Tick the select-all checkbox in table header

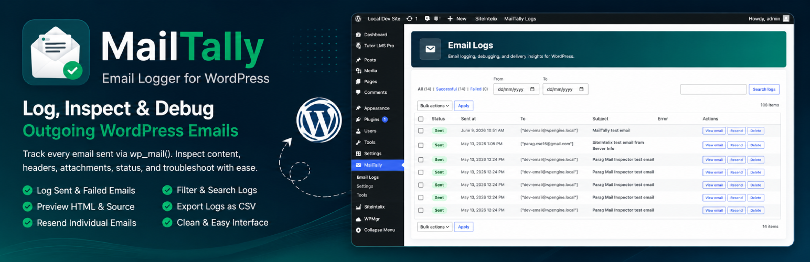(x=421, y=119)
